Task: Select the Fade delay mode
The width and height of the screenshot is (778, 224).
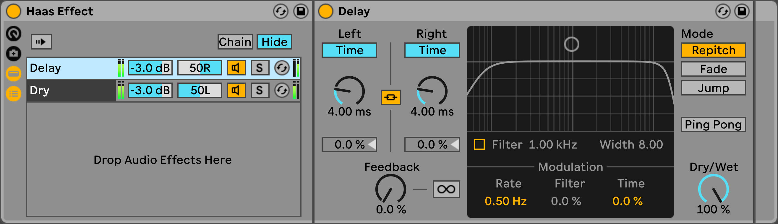Action: click(x=713, y=69)
